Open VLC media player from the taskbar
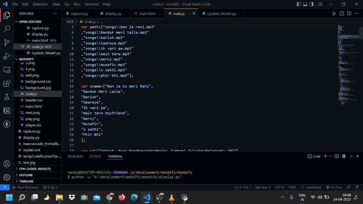The width and height of the screenshot is (363, 204). [172, 197]
